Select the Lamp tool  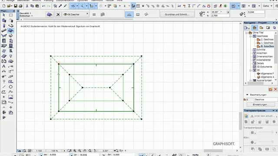point(10,56)
